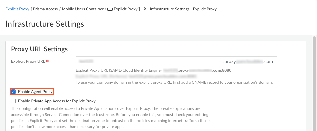Click the 'Prisma Access / Mobile Users Container' breadcrumb text
317x131 pixels.
pos(68,9)
